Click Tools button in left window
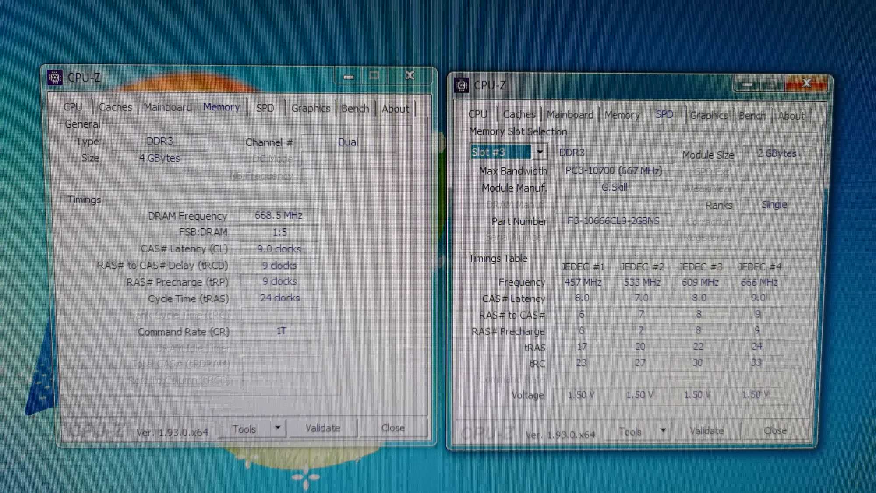The height and width of the screenshot is (493, 876). pos(244,429)
